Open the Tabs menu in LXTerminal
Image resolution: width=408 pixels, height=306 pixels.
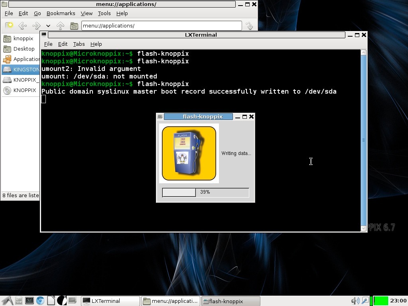click(79, 44)
